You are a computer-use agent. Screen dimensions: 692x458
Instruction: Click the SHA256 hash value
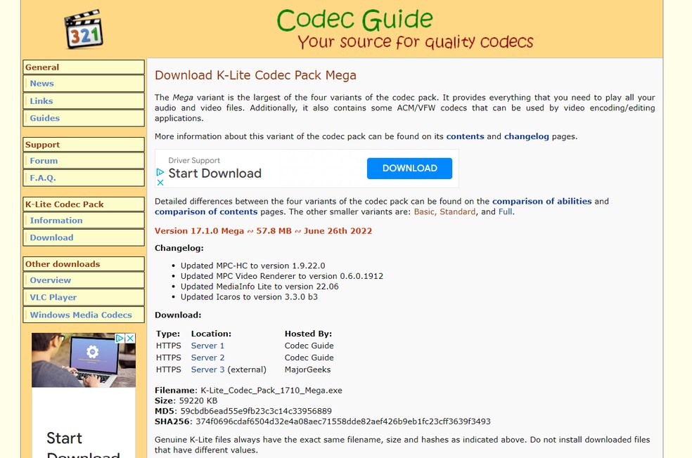[x=343, y=422]
